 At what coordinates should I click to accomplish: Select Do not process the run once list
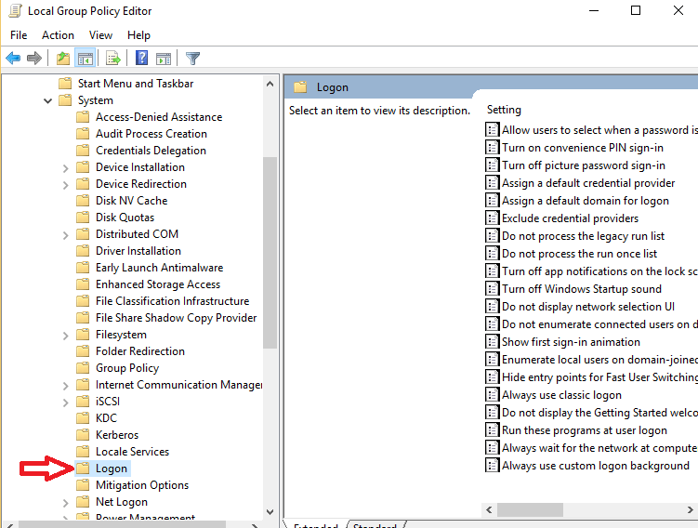coord(580,254)
